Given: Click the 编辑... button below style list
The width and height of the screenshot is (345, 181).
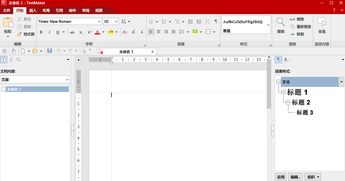Looking at the screenshot, I should coord(295,177).
